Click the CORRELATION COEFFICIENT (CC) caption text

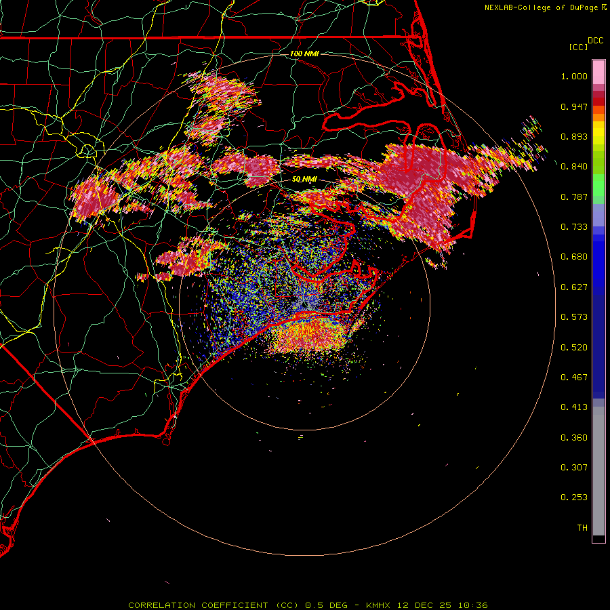pos(213,605)
